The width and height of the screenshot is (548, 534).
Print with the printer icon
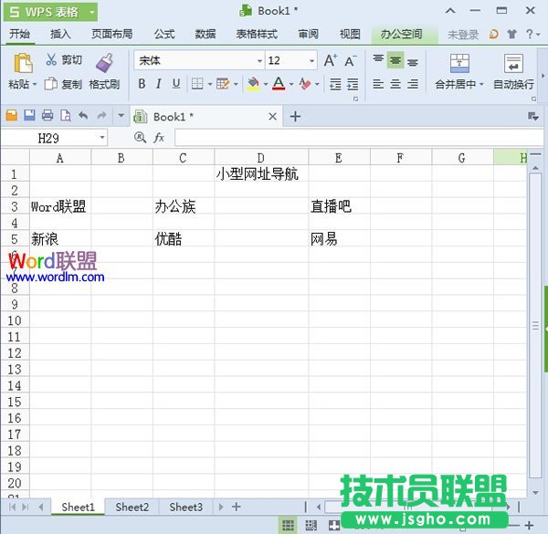point(47,115)
